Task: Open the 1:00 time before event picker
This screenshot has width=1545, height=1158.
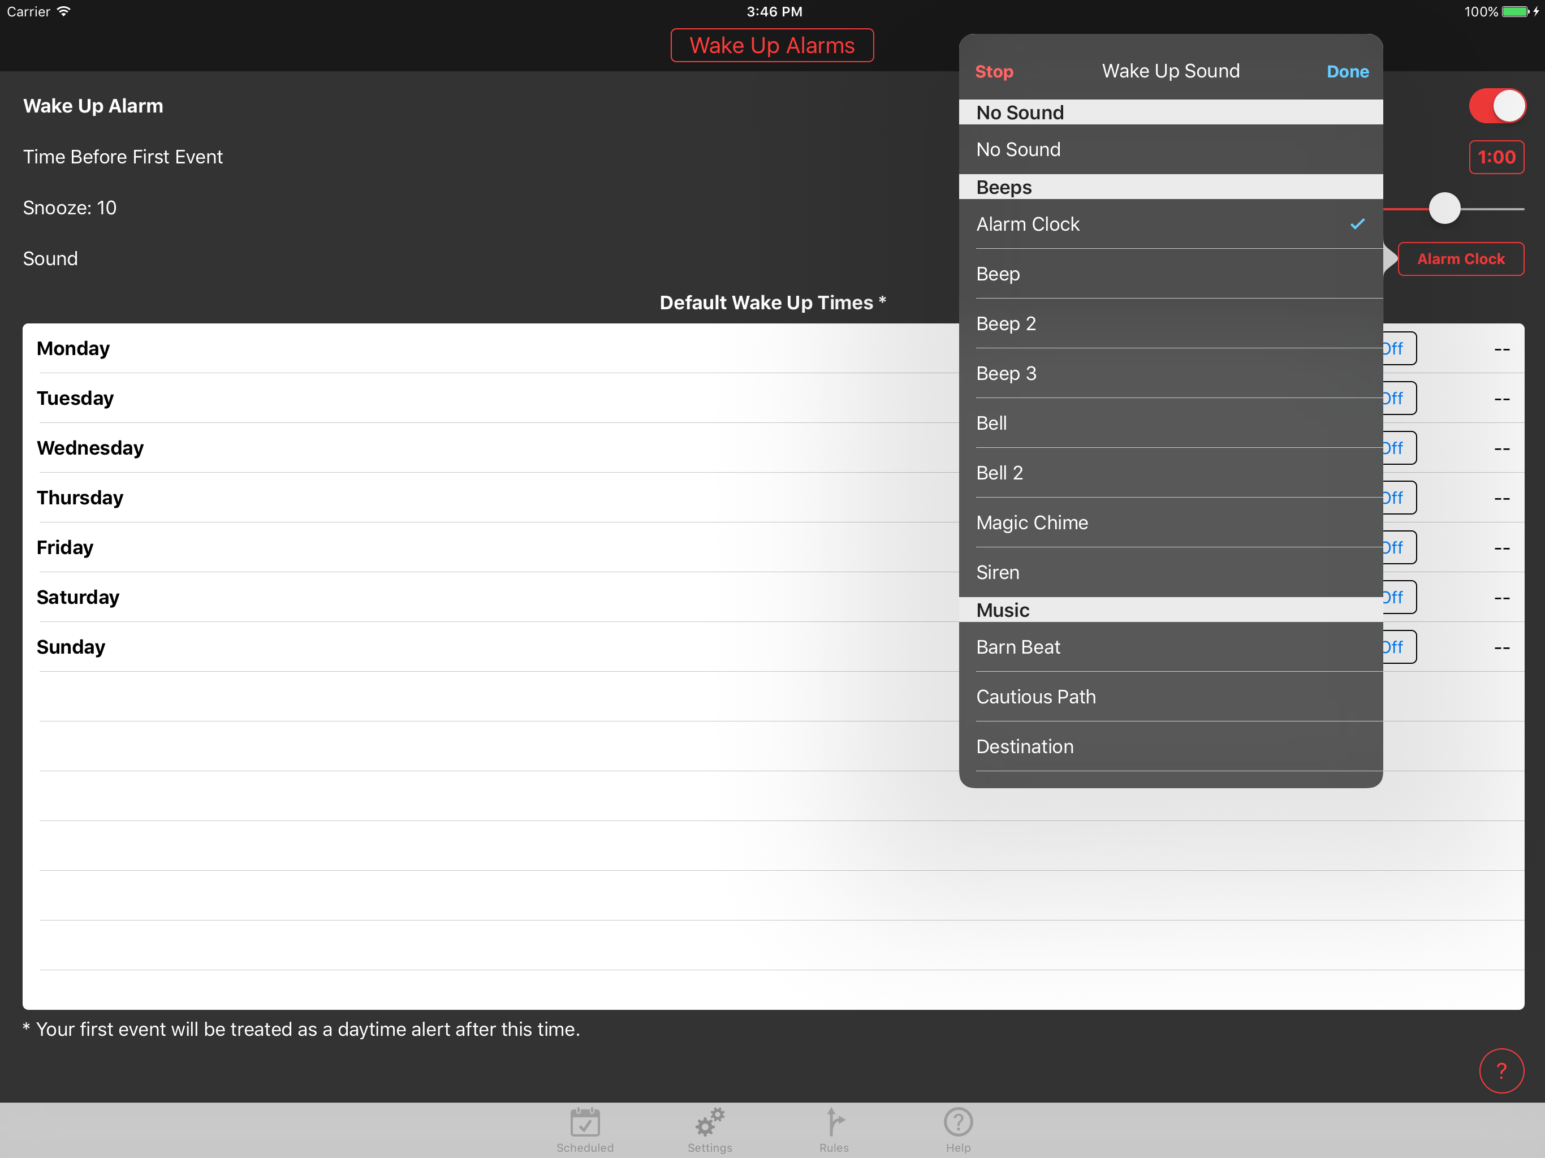Action: [1496, 157]
